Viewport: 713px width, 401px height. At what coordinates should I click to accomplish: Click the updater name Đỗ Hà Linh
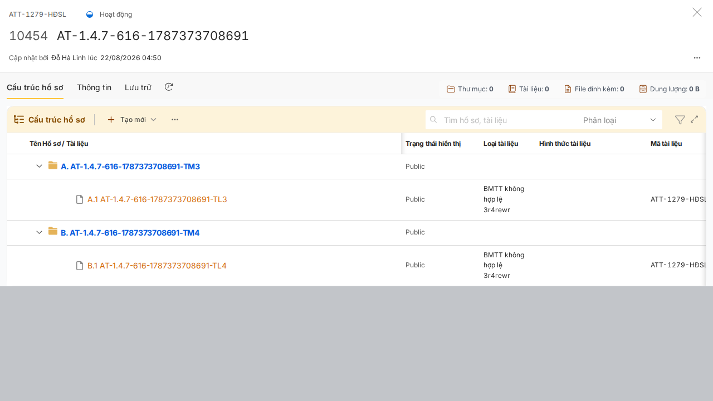coord(69,58)
